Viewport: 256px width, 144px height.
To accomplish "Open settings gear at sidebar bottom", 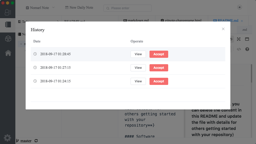I will (x=7, y=138).
